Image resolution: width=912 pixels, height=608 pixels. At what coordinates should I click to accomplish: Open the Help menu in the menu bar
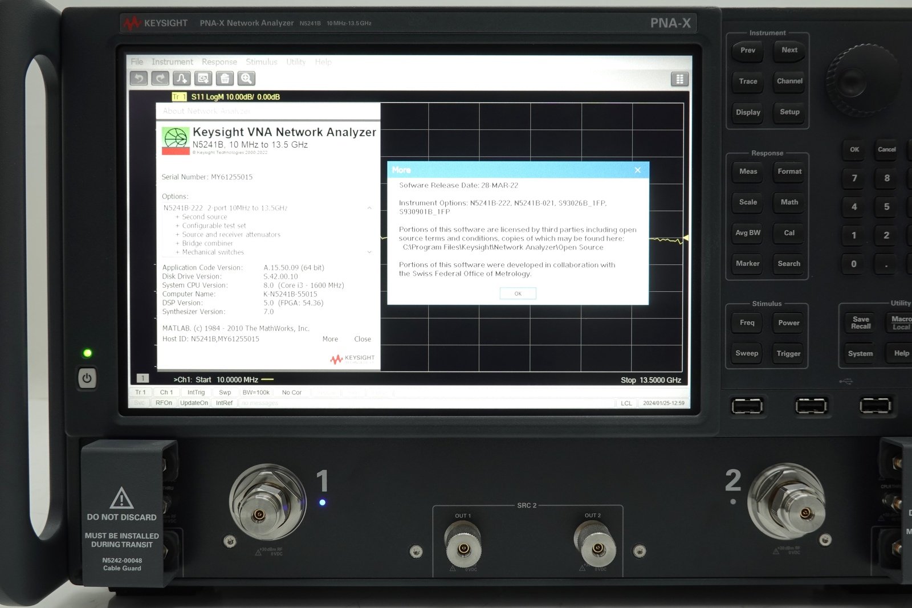323,62
